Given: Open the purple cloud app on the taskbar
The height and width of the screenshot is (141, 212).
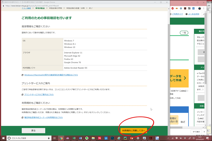Looking at the screenshot, I should pos(68,138).
